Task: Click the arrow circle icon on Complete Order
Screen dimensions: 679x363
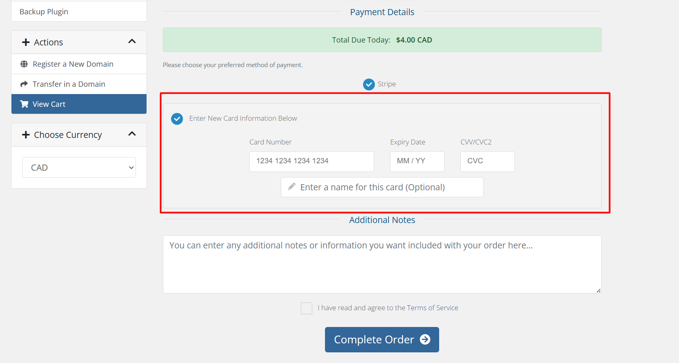Action: click(x=425, y=340)
